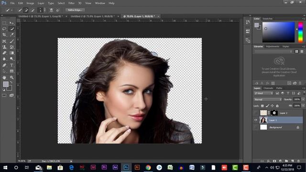This screenshot has height=172, width=306.
Task: Switch to the Channels tab
Action: click(268, 88)
